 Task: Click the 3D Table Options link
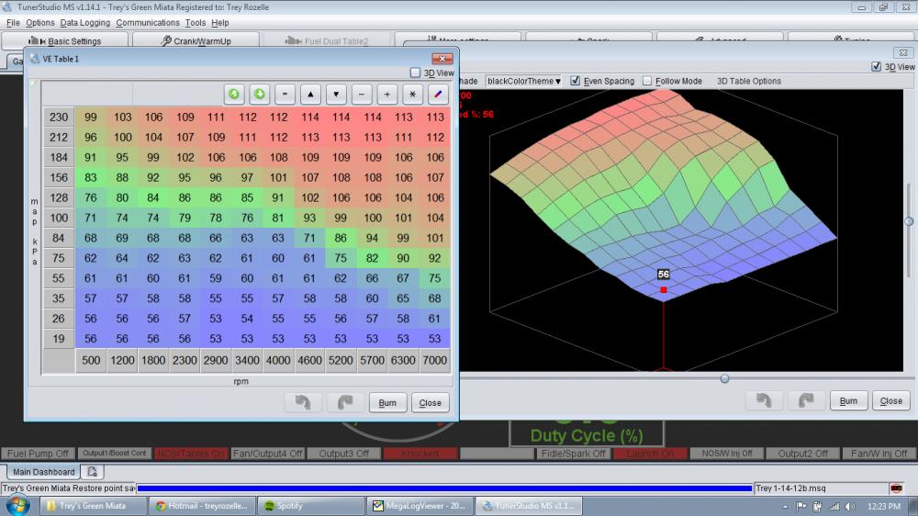(x=748, y=81)
